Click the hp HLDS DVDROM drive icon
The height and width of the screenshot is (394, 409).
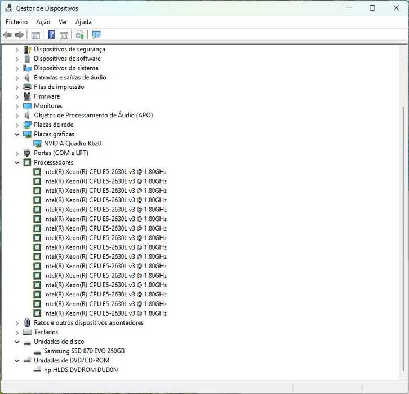tap(37, 370)
